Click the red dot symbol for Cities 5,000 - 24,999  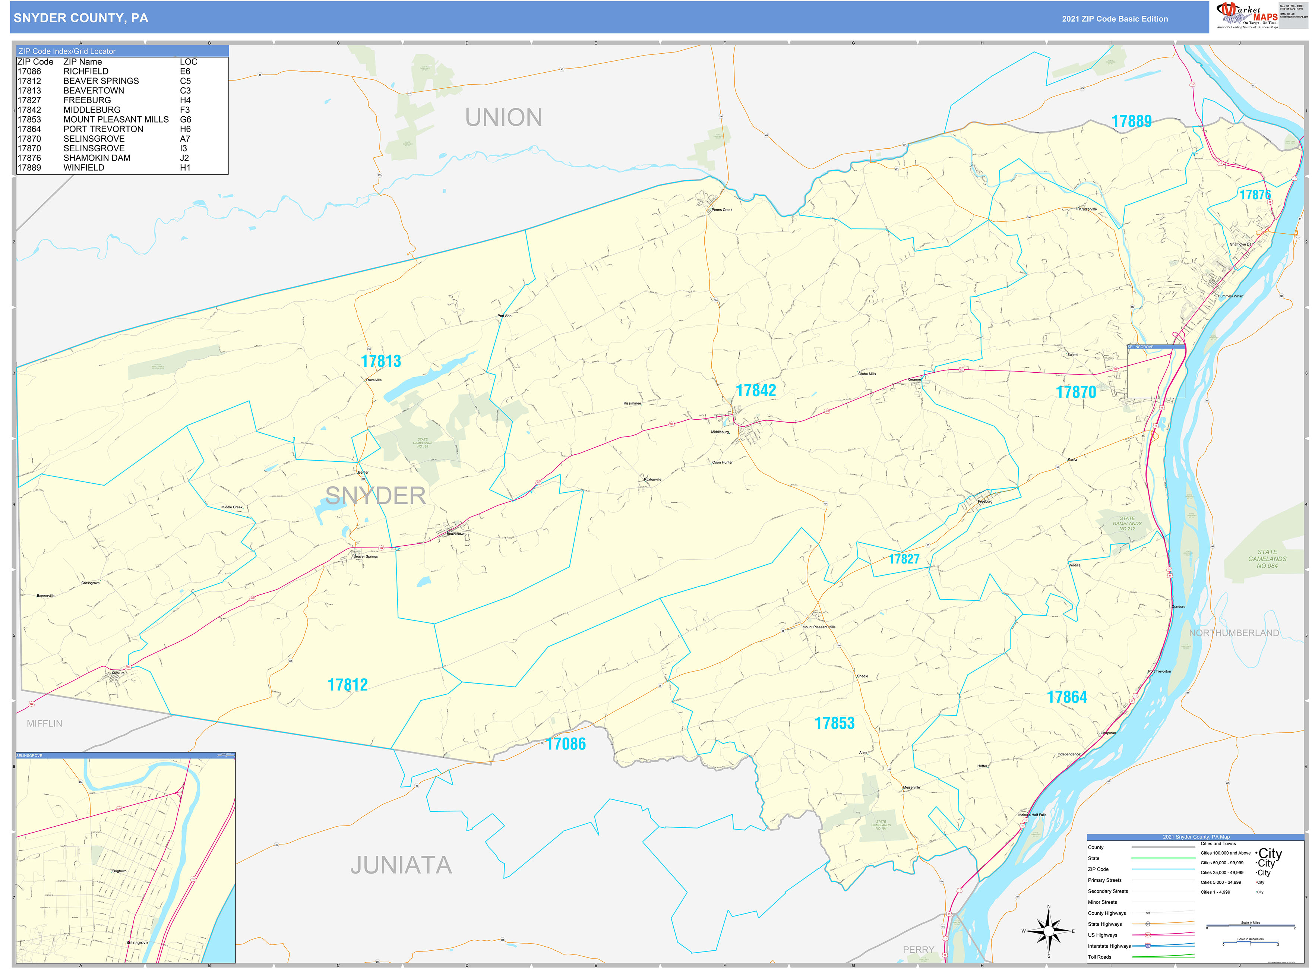tap(1256, 882)
